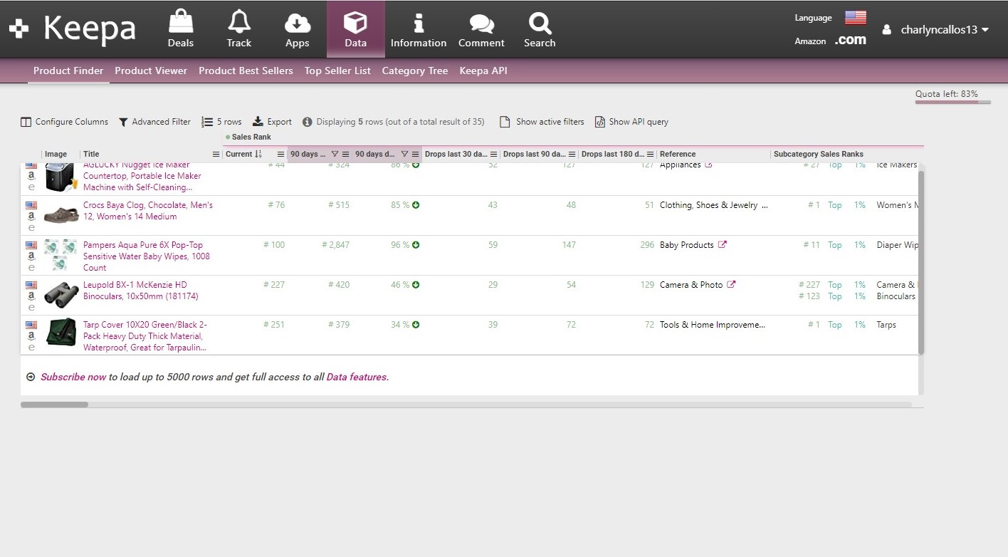Click the Show active filters document icon
Image resolution: width=1008 pixels, height=557 pixels.
click(x=505, y=122)
